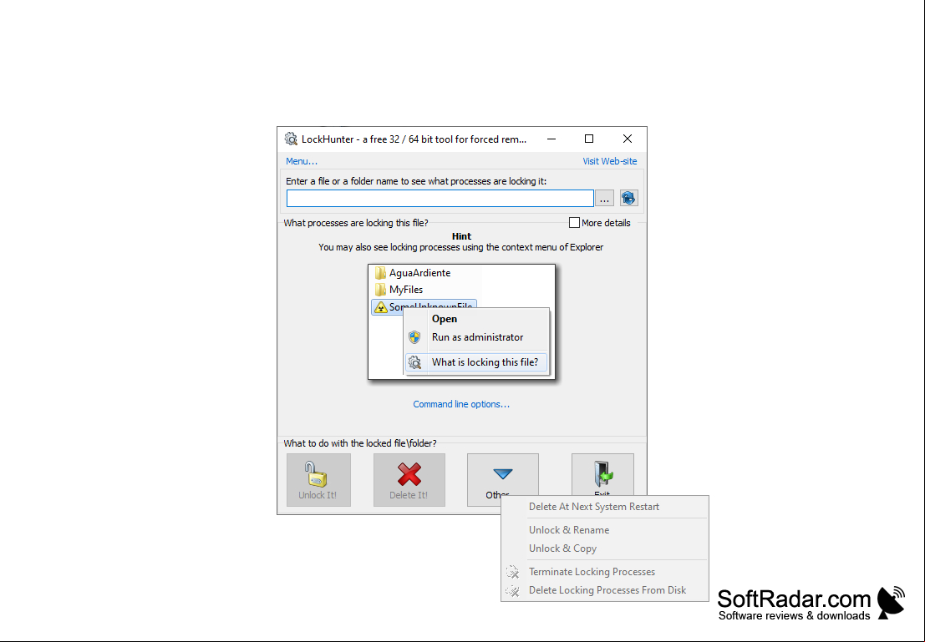Screen dimensions: 925x642
Task: Choose Unlock & Copy menu item
Action: [x=605, y=548]
